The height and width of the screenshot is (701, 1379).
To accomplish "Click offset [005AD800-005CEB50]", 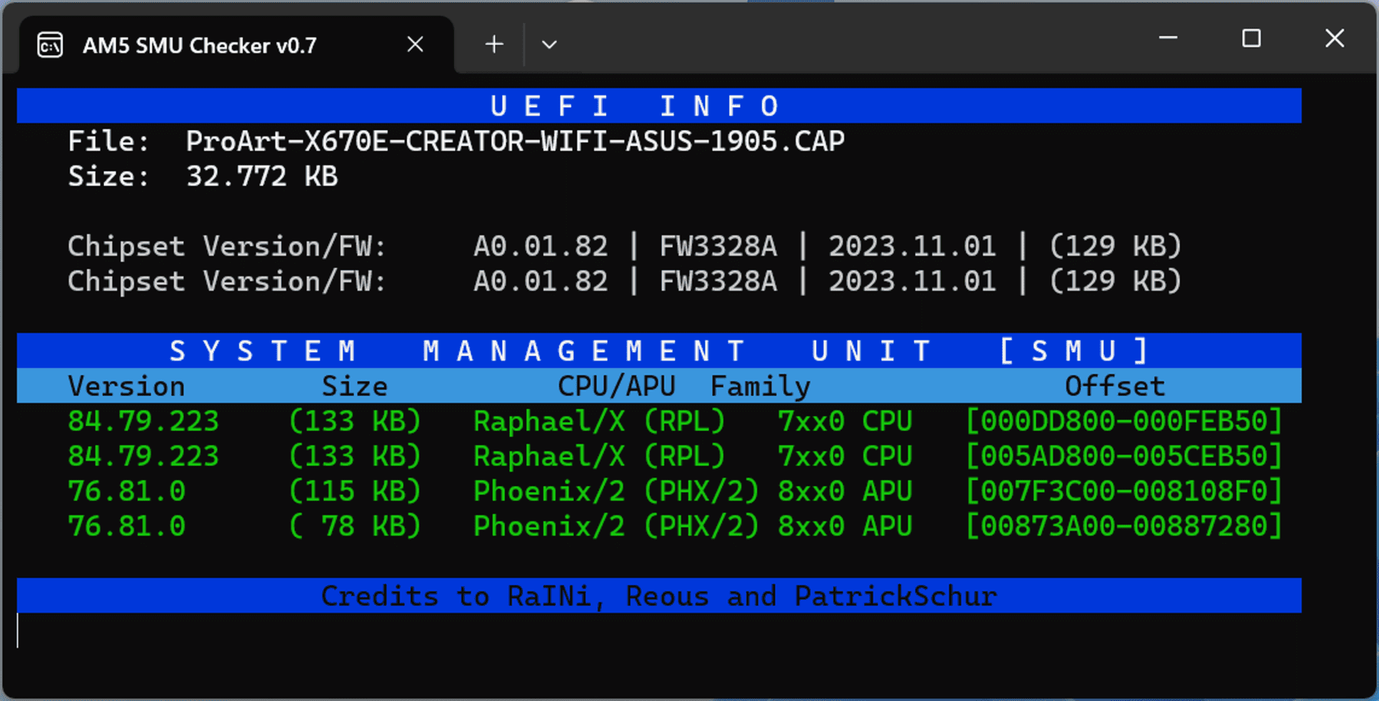I will coord(1124,457).
